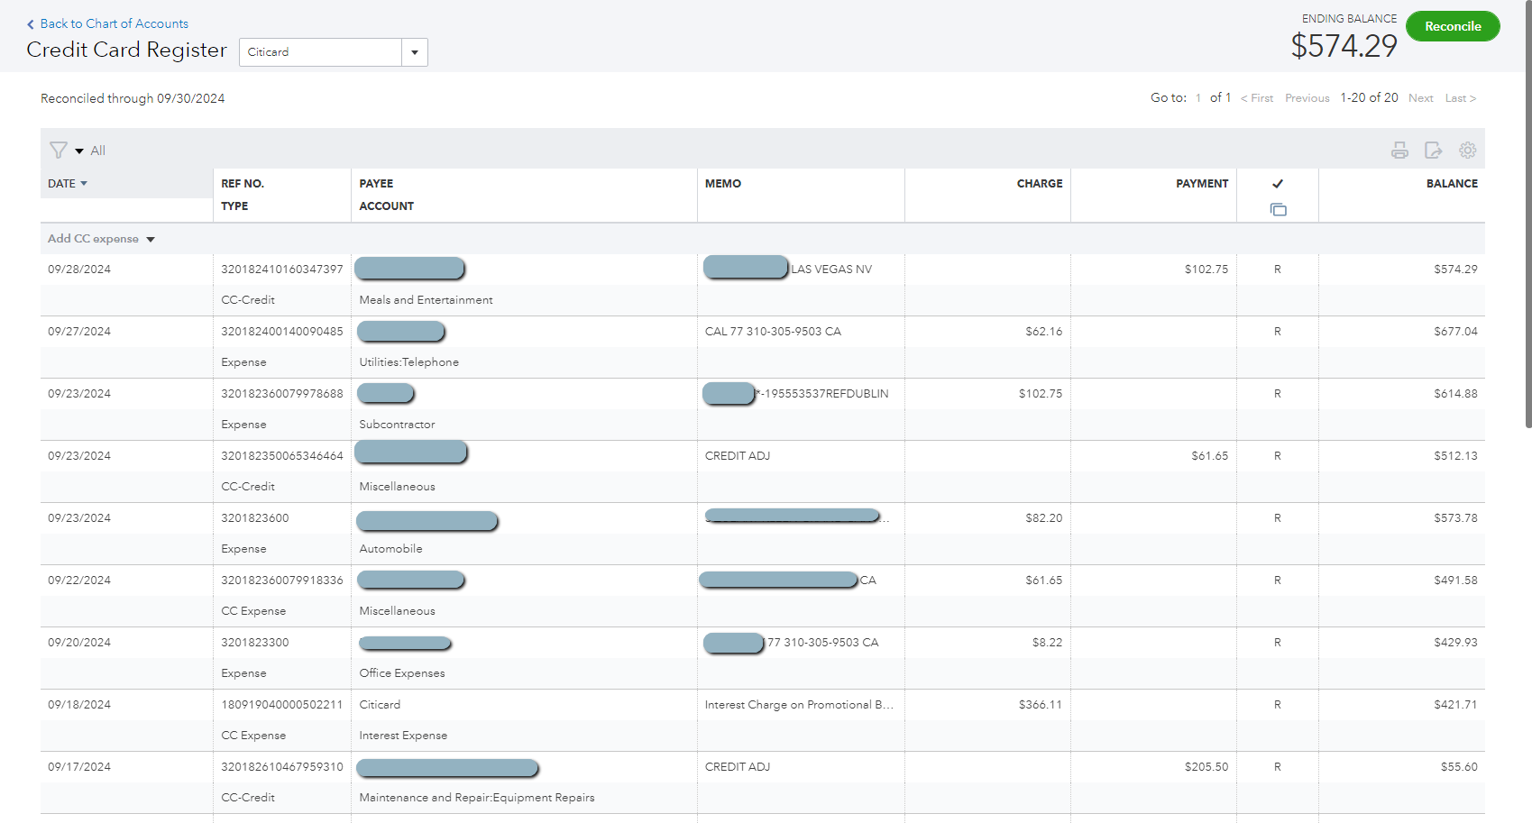Open the Citicard account dropdown arrow
Image resolution: width=1532 pixels, height=823 pixels.
point(415,52)
